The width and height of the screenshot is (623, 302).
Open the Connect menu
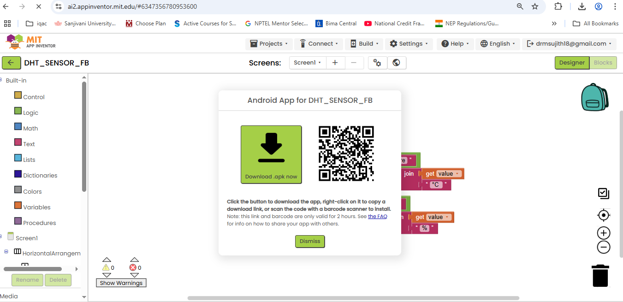point(319,44)
